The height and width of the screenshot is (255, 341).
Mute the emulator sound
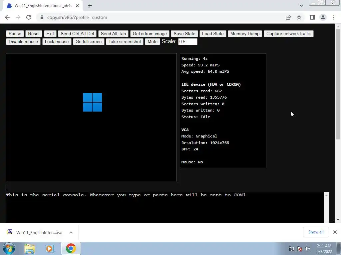pos(153,42)
